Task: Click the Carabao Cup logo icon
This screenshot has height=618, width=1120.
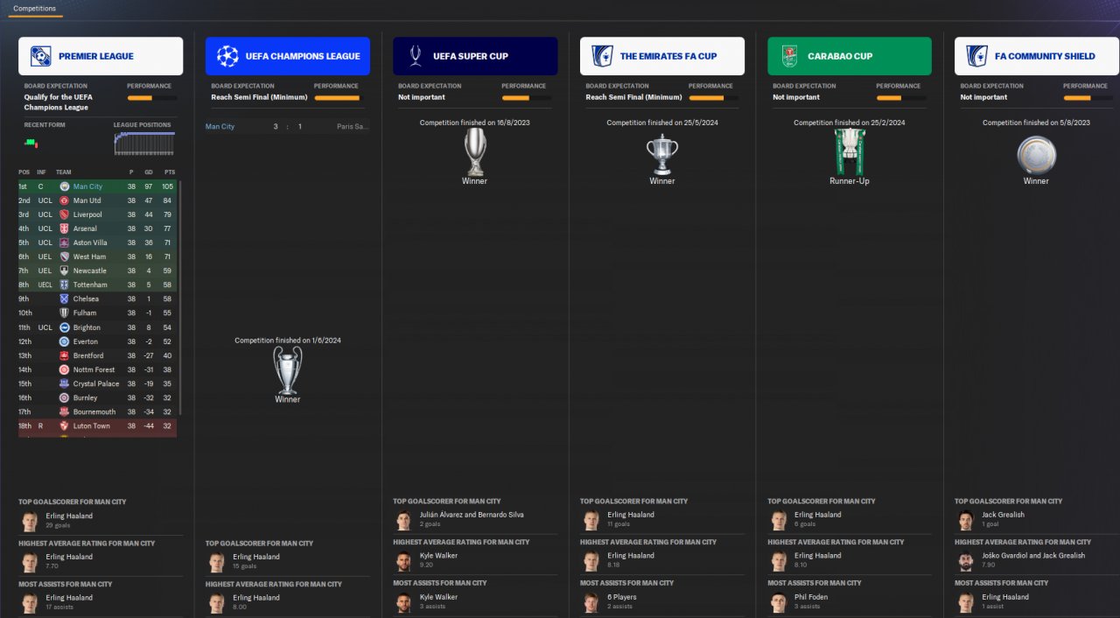Action: tap(789, 56)
